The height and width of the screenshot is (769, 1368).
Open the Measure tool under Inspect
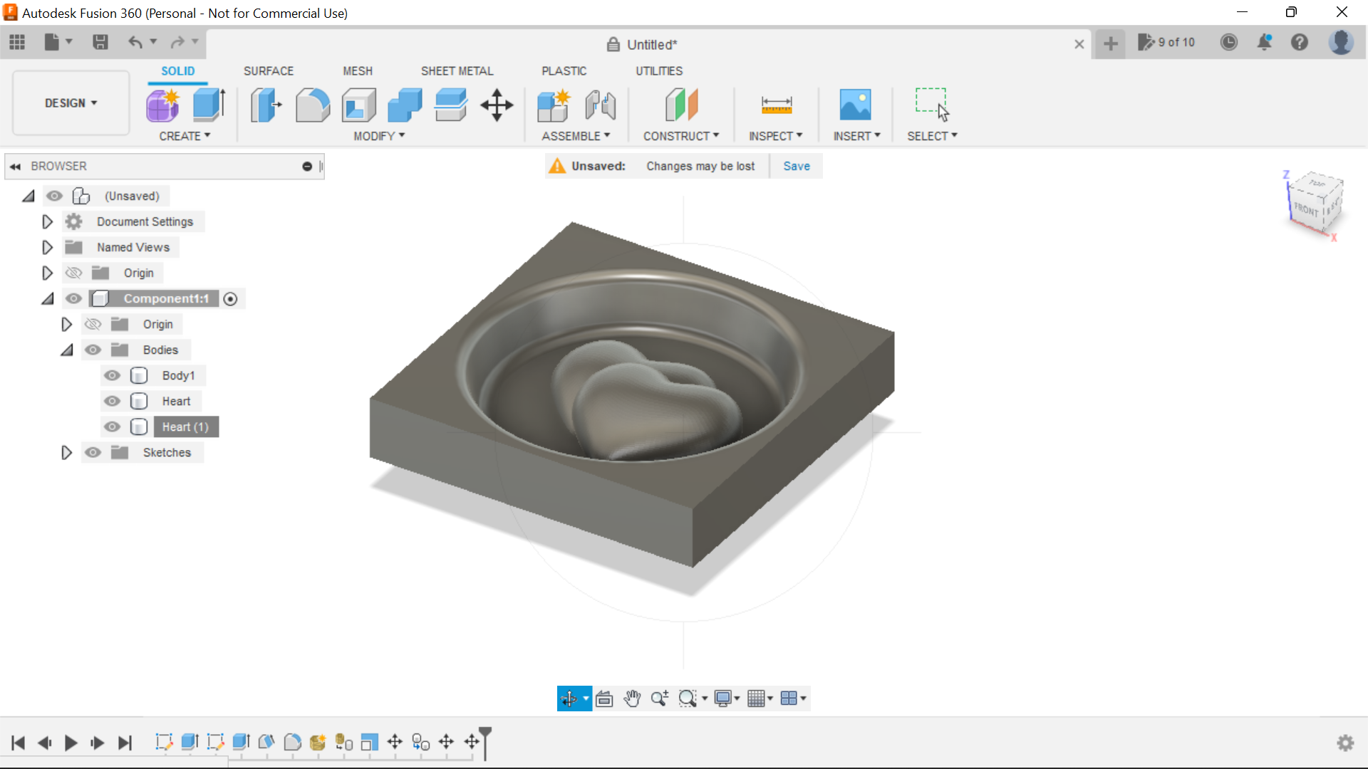(776, 105)
